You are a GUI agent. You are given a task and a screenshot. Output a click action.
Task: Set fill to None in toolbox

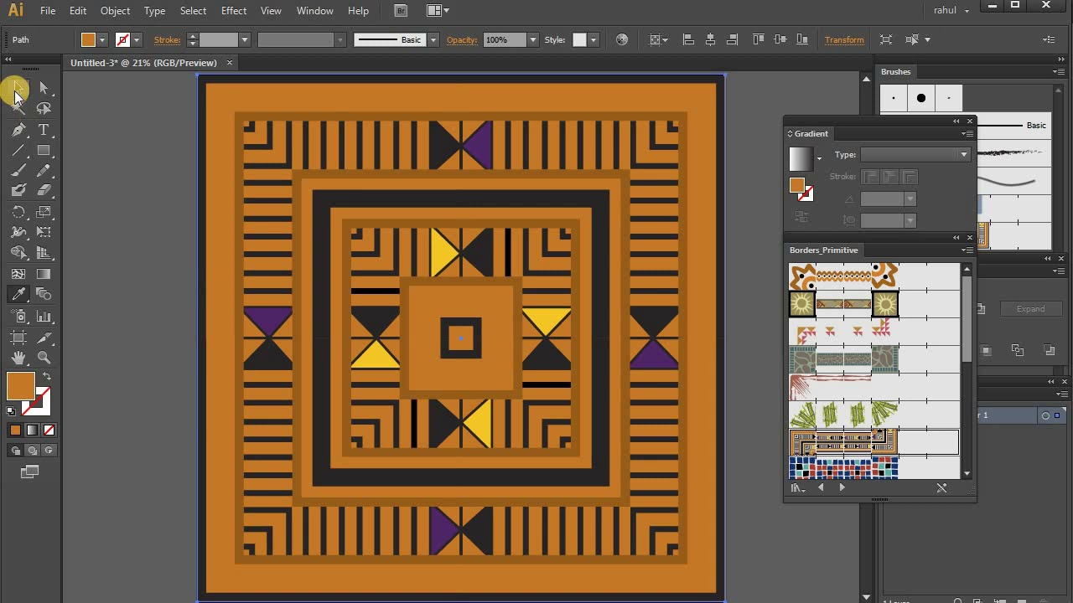49,430
